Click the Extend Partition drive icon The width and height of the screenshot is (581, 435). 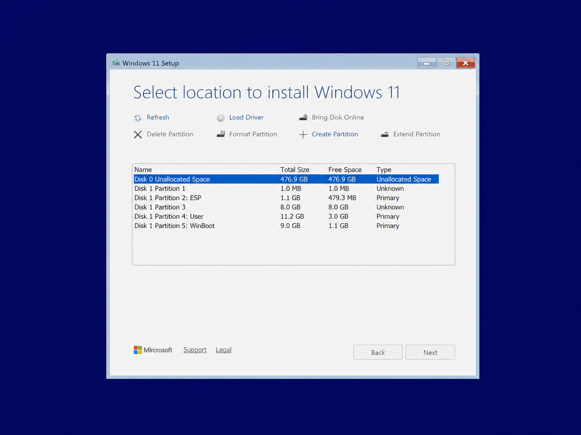pos(384,135)
